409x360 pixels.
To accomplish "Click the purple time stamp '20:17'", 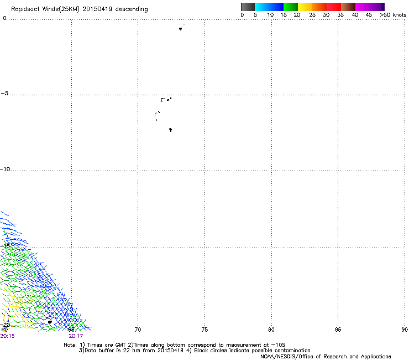I will [x=76, y=336].
